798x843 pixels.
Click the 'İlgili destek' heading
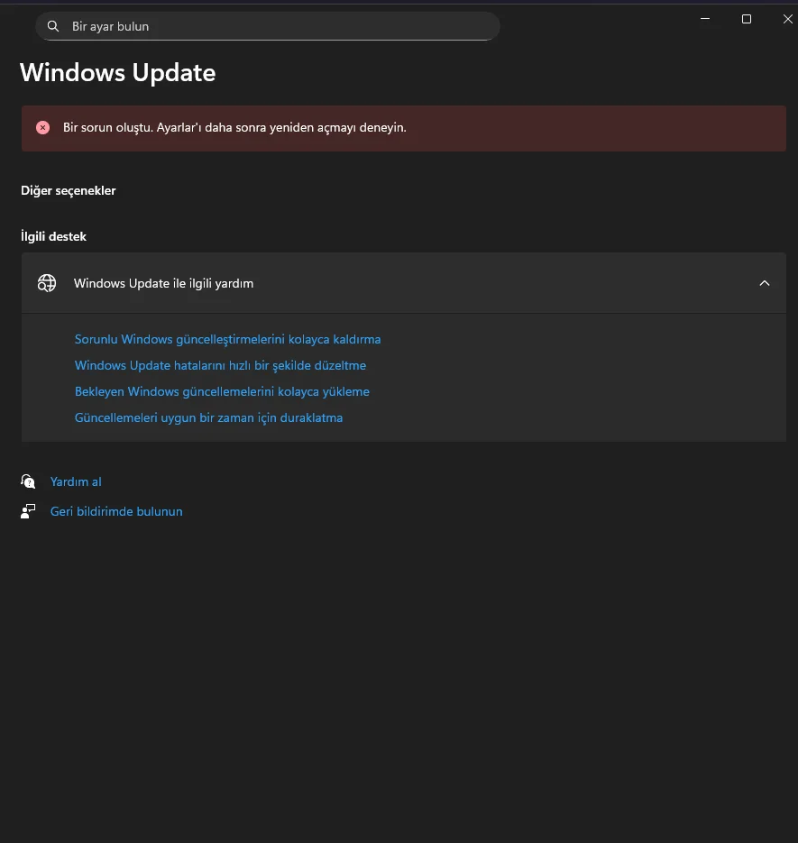coord(53,236)
